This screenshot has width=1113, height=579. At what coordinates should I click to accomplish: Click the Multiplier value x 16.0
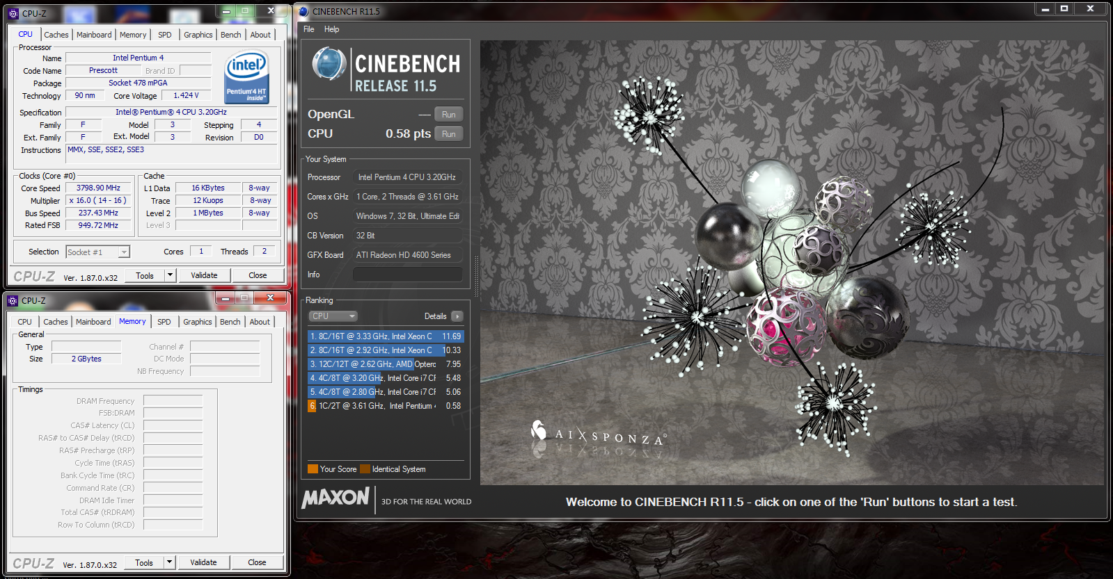click(x=98, y=200)
